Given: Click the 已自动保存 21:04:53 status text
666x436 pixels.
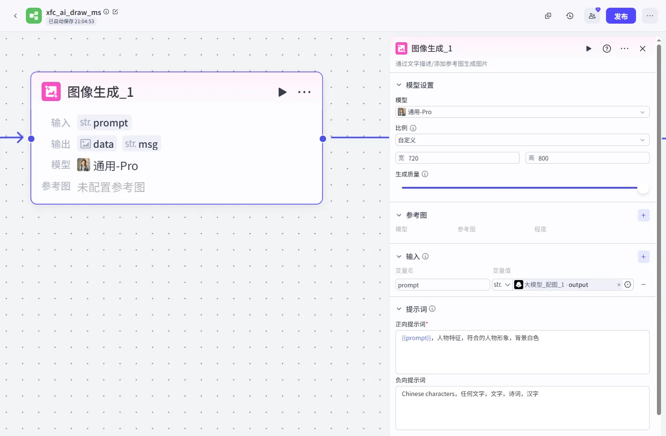Looking at the screenshot, I should coord(71,21).
